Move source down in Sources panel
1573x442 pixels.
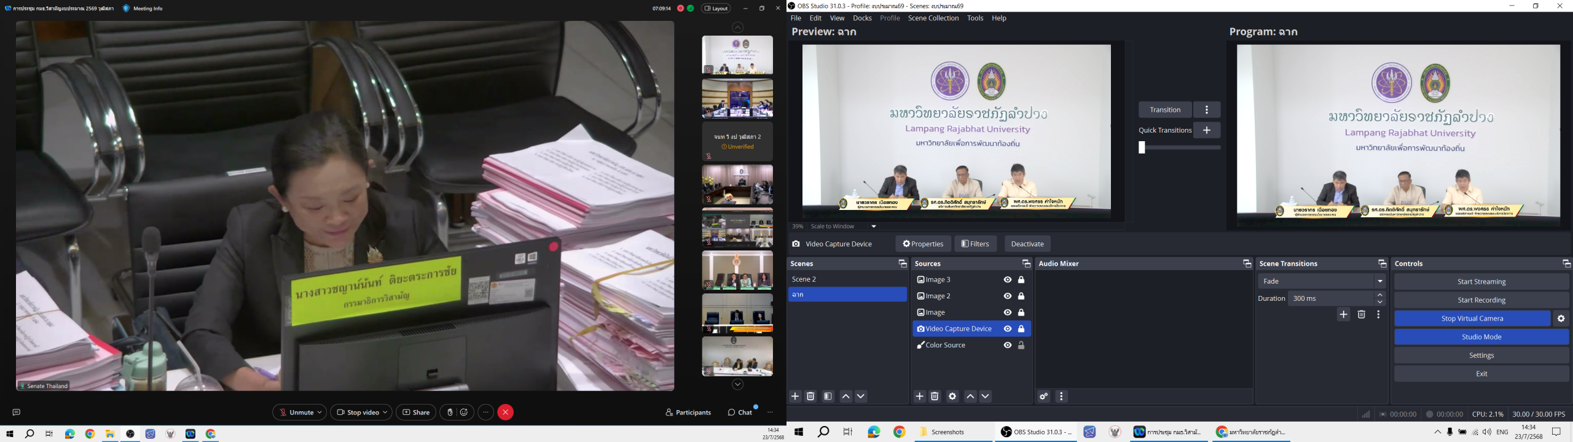point(986,397)
